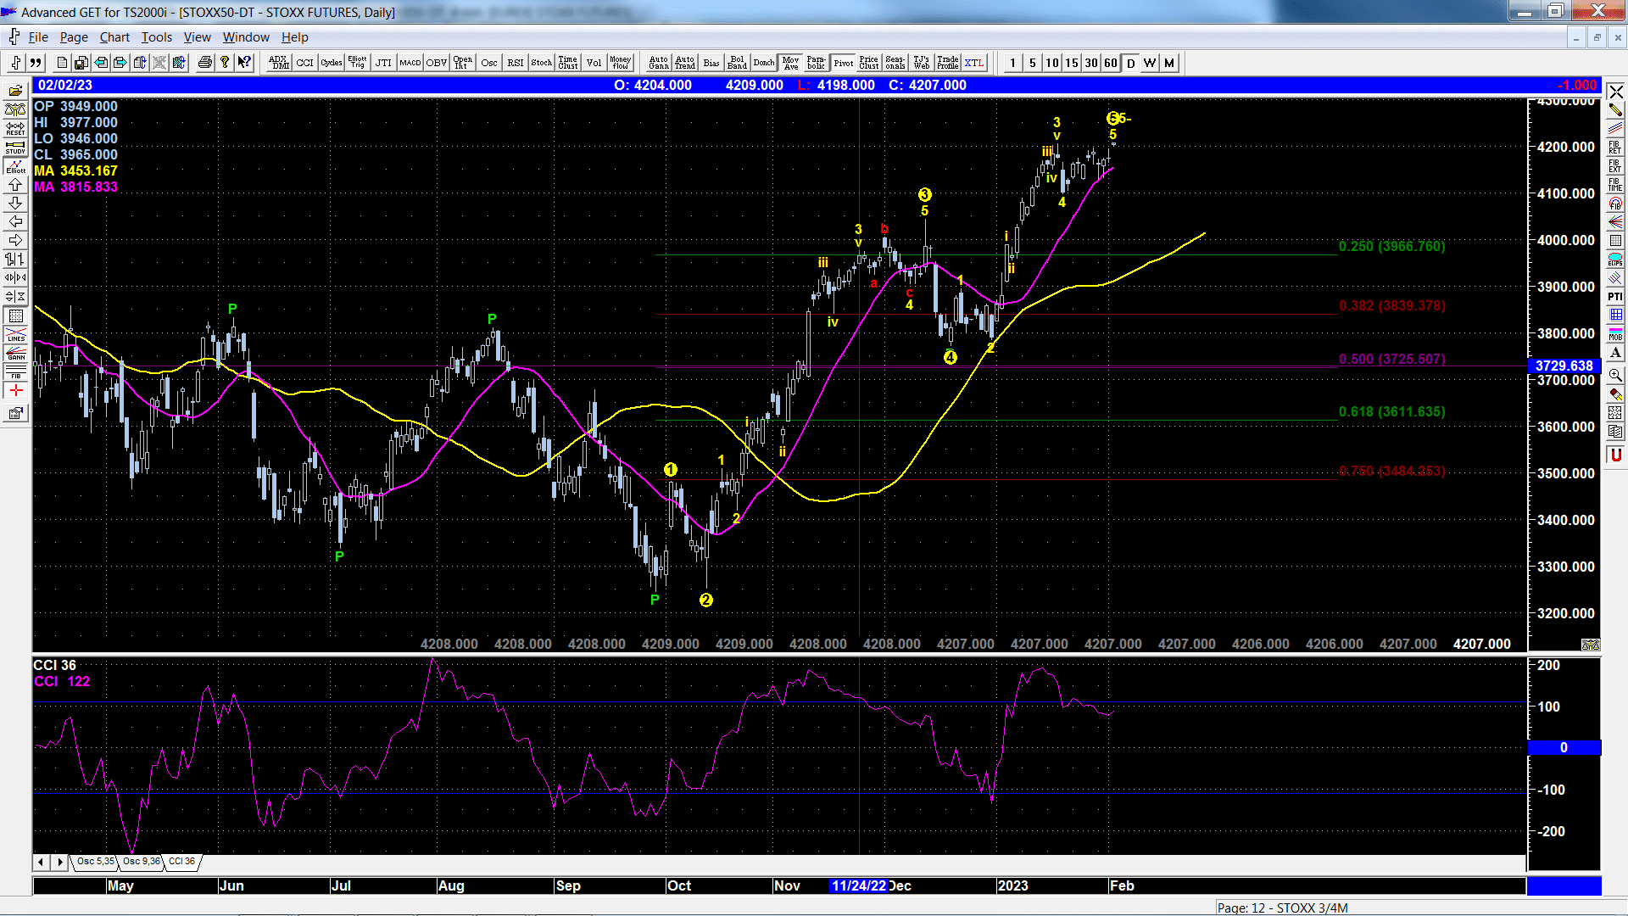
Task: Click the balance scales icon in left toolbar
Action: coord(15,109)
